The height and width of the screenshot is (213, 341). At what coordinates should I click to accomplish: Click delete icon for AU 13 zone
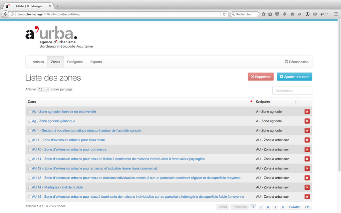click(x=307, y=178)
